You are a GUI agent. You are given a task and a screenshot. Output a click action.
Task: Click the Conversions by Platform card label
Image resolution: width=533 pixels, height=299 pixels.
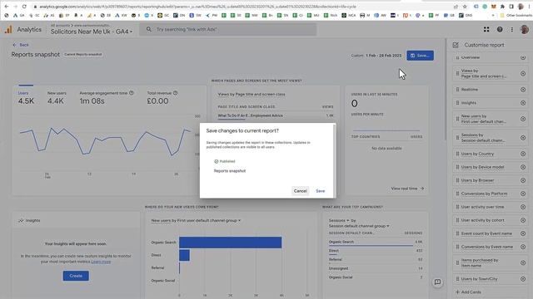point(484,194)
